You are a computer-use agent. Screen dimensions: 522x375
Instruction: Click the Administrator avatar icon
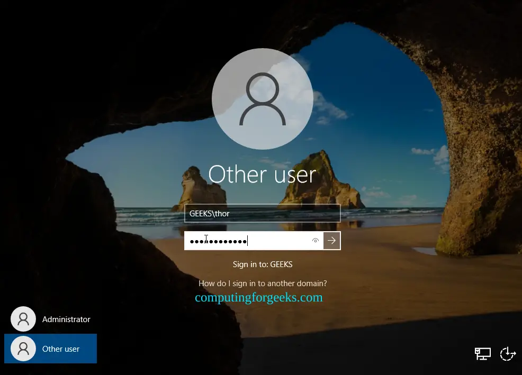point(23,319)
